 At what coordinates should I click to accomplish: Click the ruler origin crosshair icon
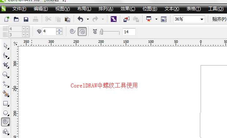[x=15, y=43]
